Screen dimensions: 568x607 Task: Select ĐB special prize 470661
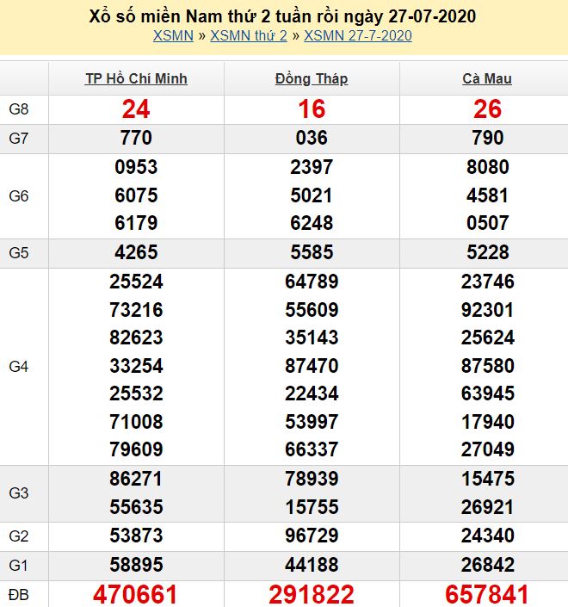pyautogui.click(x=135, y=595)
